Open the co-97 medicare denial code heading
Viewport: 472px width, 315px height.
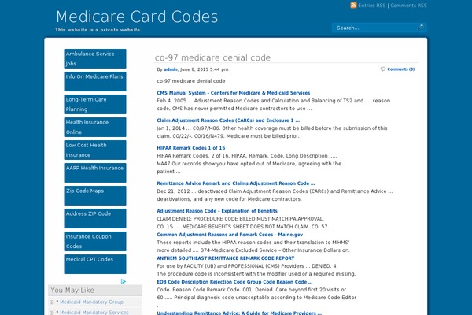coord(212,57)
